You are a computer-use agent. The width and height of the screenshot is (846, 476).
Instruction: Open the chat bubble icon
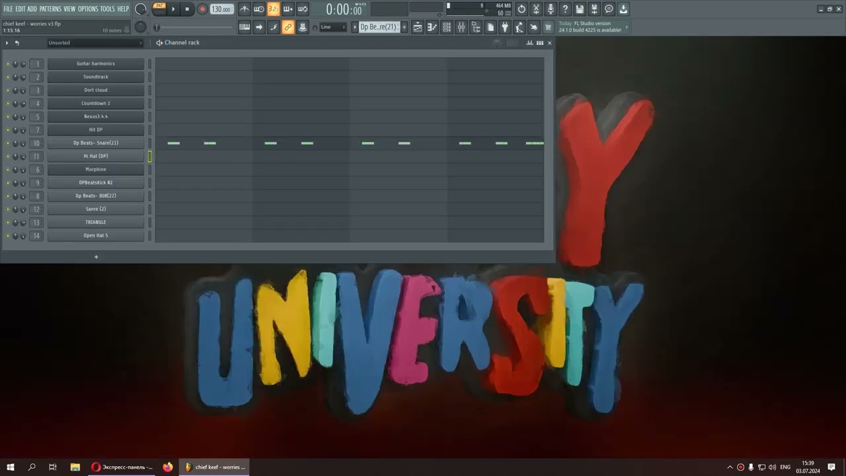[x=609, y=9]
